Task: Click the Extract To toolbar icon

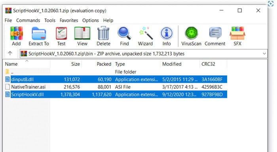Action: coord(39,34)
